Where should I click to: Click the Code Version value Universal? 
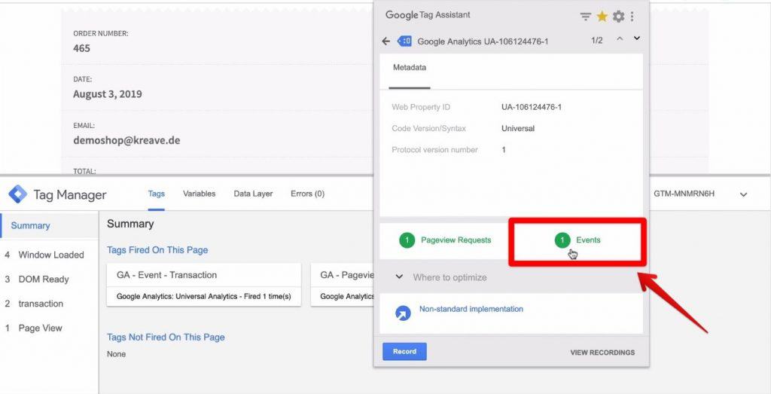pyautogui.click(x=518, y=128)
